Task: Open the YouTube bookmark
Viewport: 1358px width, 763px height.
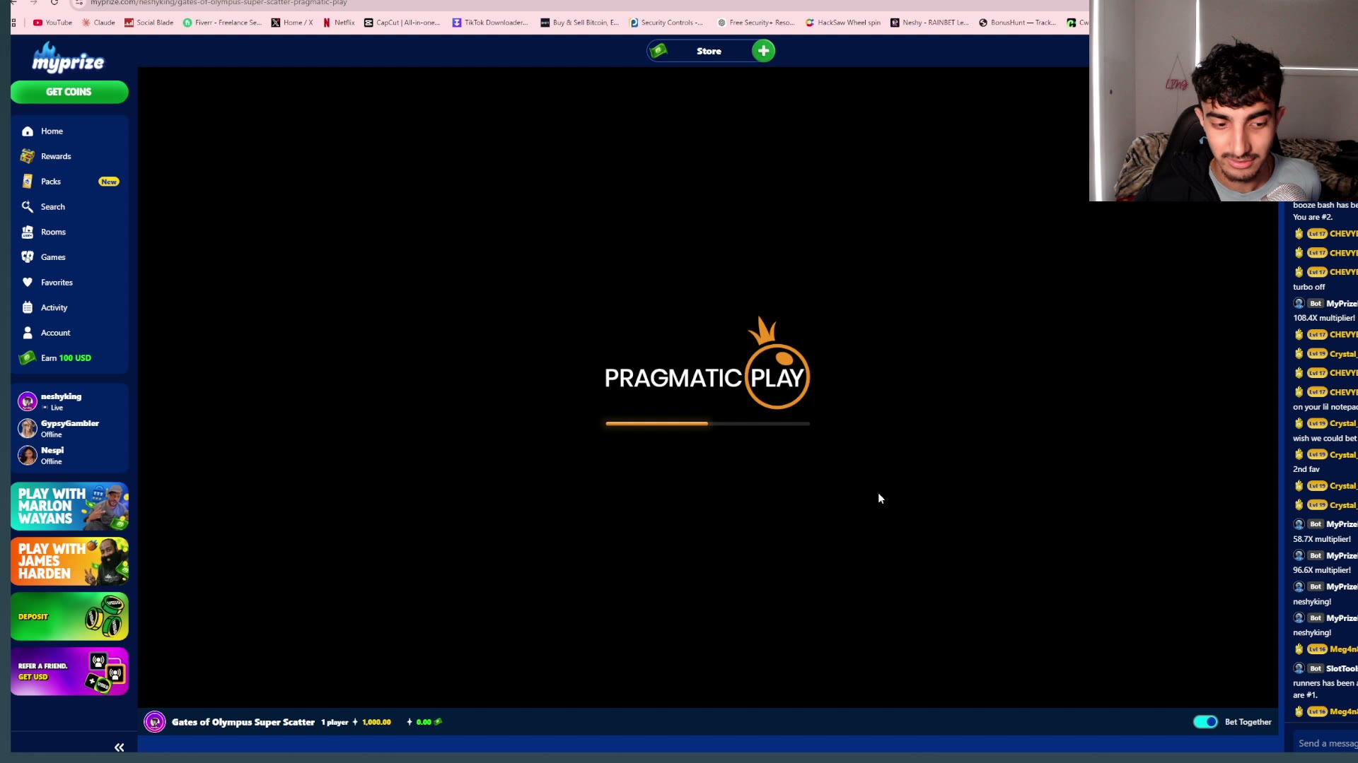Action: [x=53, y=23]
